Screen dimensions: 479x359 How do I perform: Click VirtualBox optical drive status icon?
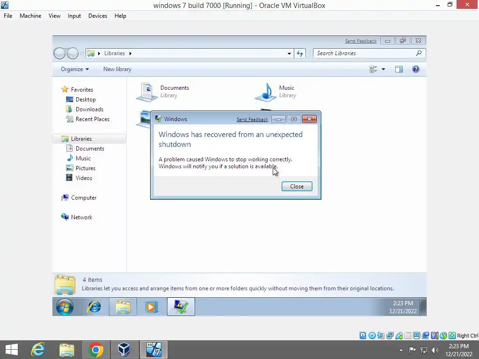[x=372, y=336]
